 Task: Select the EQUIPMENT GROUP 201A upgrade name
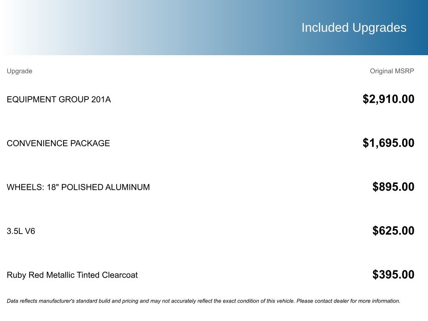click(59, 99)
